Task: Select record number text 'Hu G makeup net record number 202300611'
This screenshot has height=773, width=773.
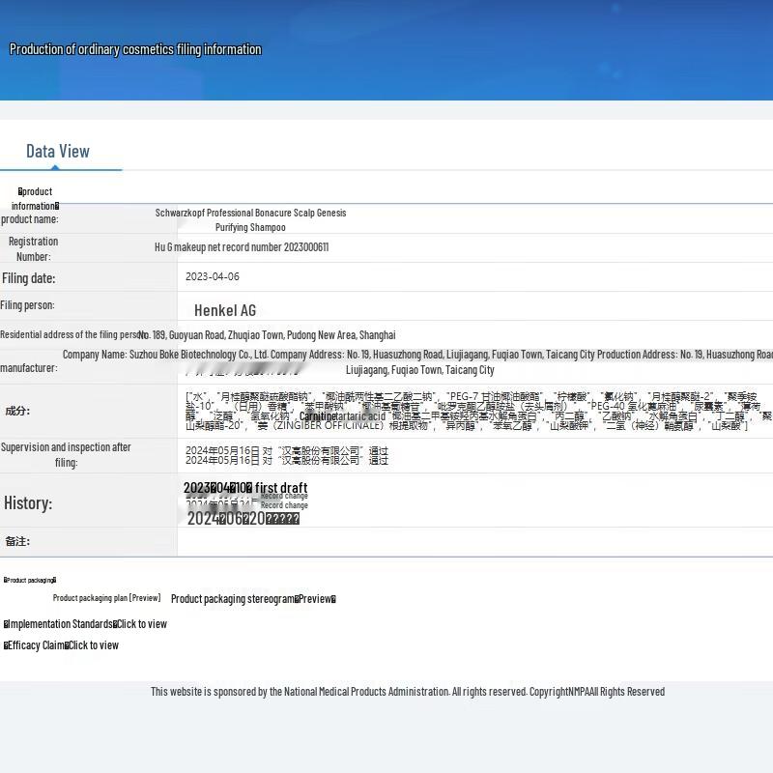Action: pos(242,247)
